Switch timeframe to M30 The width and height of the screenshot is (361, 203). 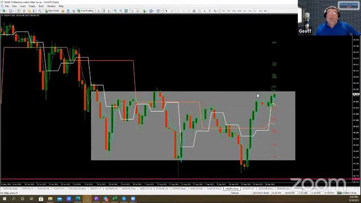239,11
